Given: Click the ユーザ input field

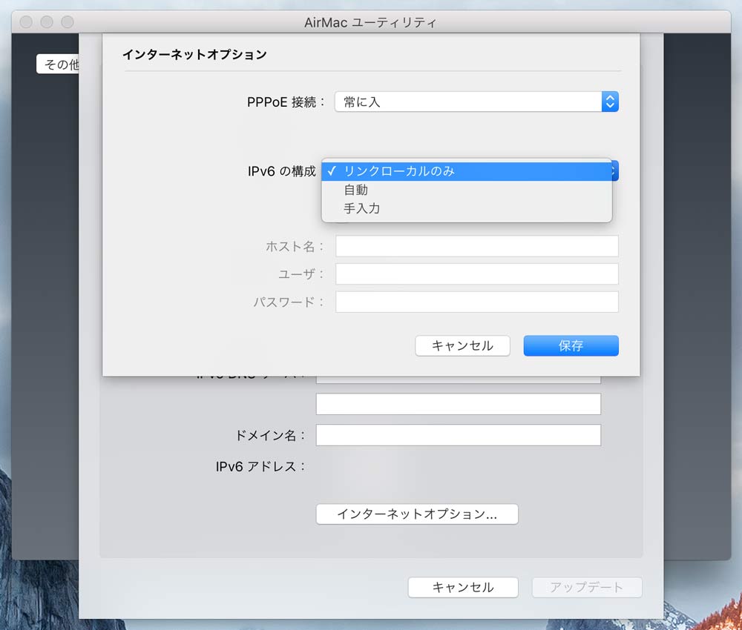Looking at the screenshot, I should pos(477,274).
